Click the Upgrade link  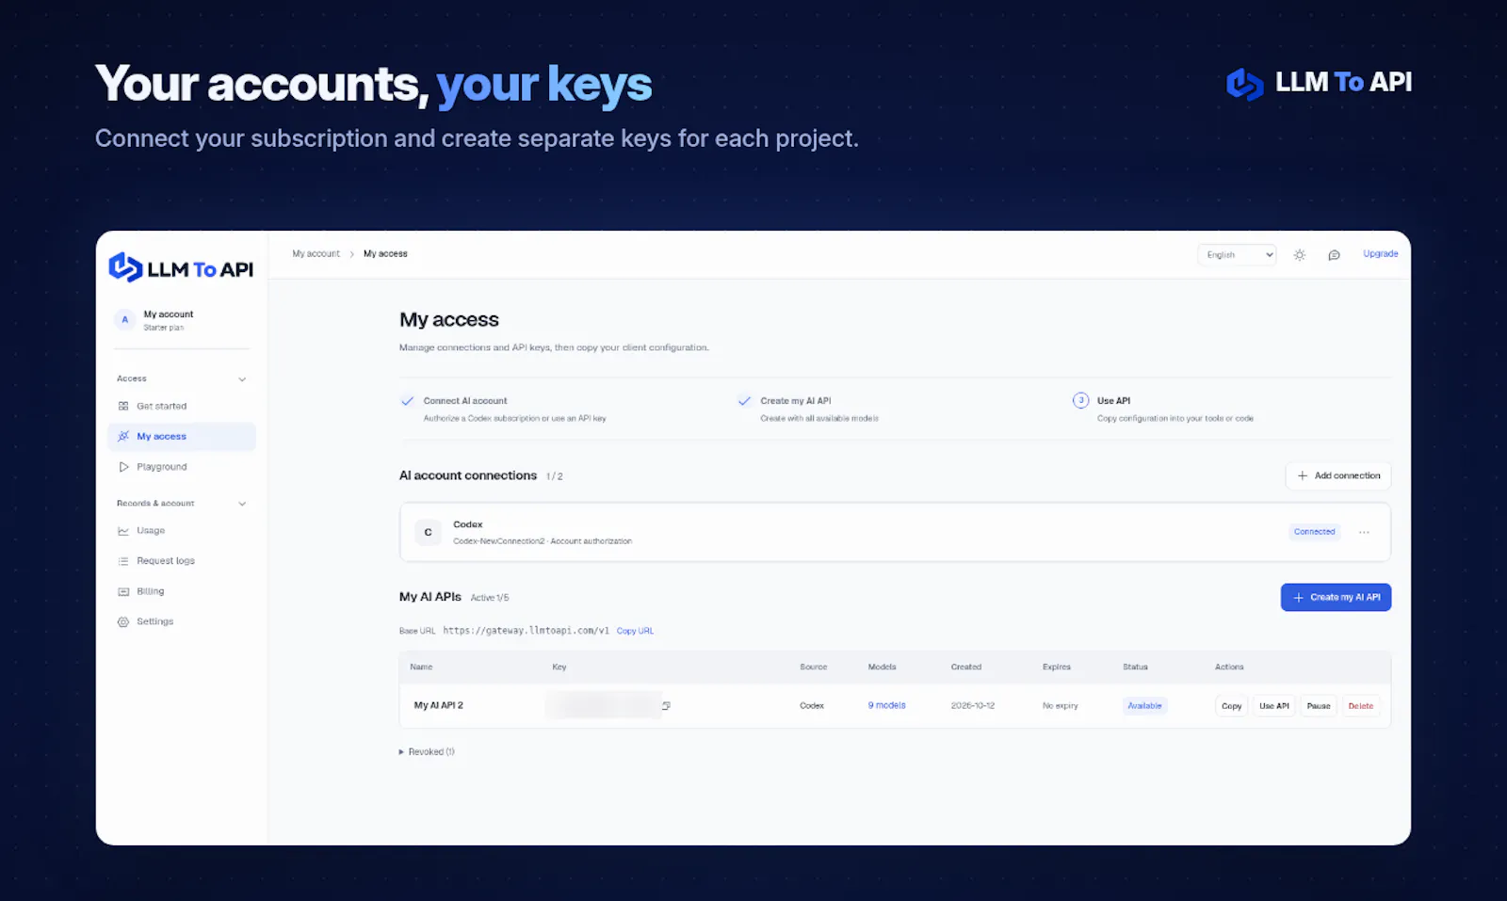(x=1380, y=254)
